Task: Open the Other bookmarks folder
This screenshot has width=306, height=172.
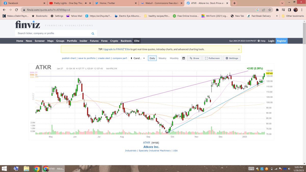Action: 293,16
